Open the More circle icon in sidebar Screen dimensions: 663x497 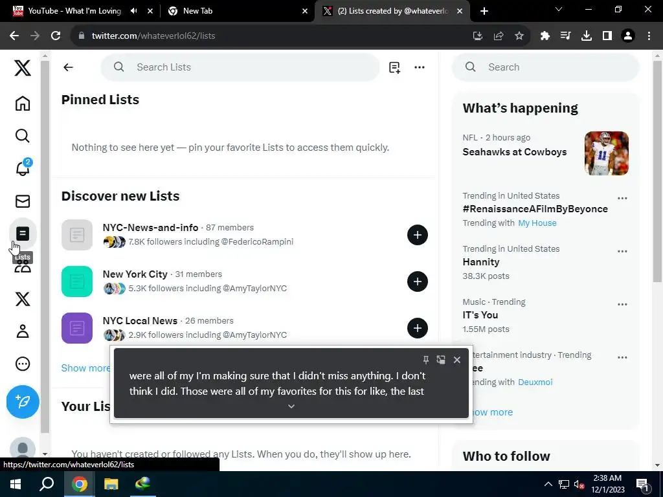tap(23, 364)
